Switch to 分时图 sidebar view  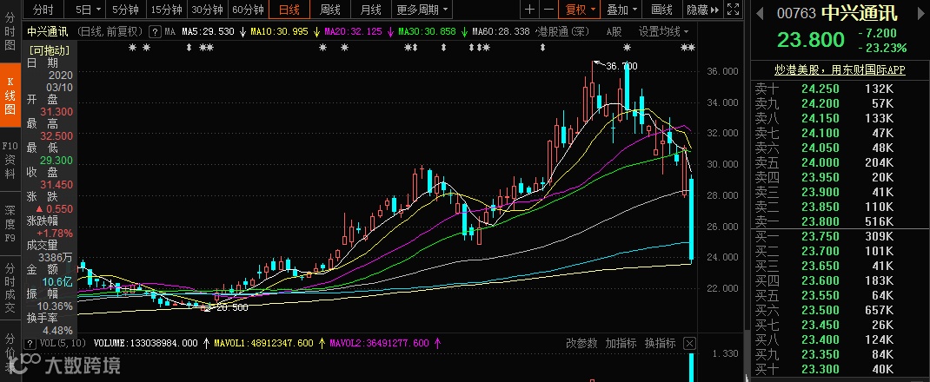click(x=10, y=30)
